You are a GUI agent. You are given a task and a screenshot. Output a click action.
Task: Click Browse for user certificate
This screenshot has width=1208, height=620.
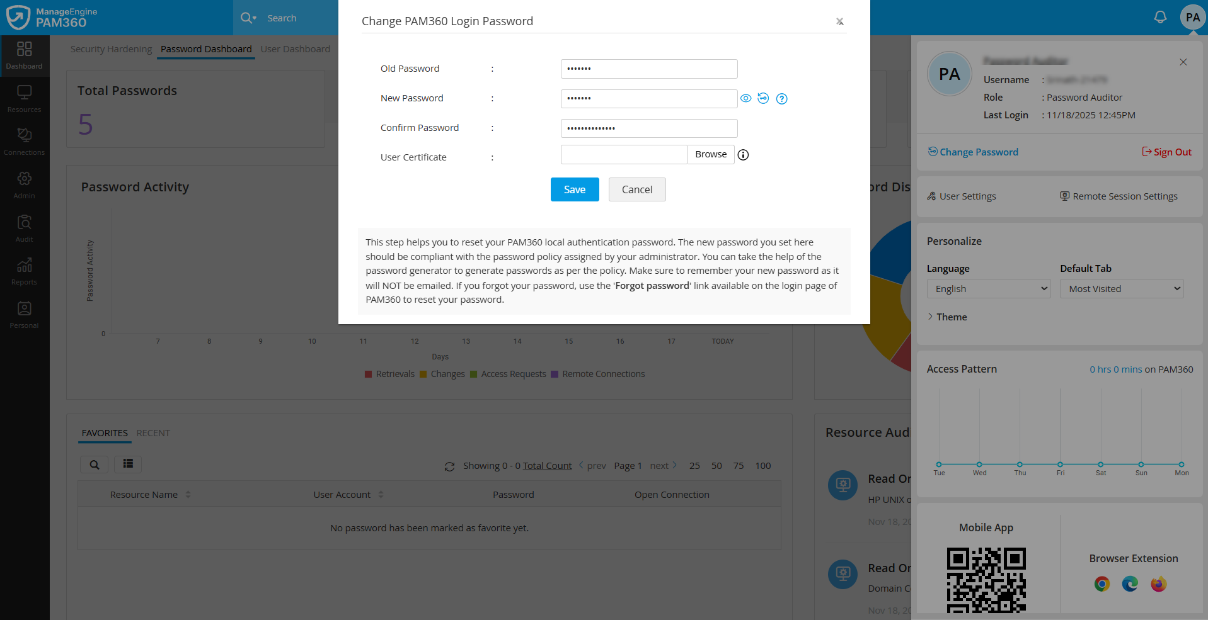click(x=710, y=154)
